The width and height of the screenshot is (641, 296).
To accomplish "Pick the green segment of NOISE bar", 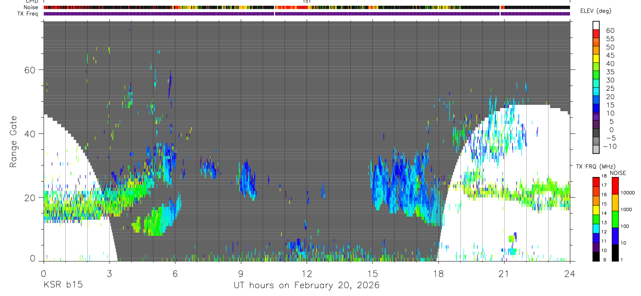I will pyautogui.click(x=615, y=219).
